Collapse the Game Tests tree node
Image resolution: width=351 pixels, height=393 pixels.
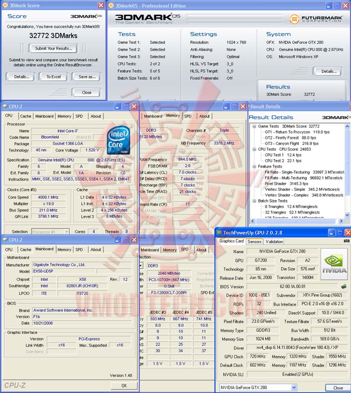point(254,126)
